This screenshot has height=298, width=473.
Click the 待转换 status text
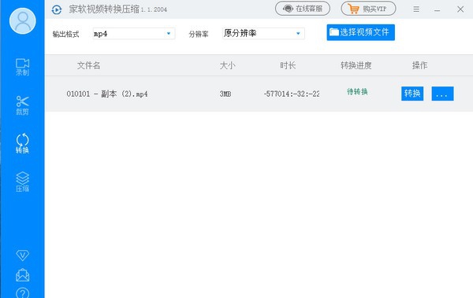tap(357, 91)
